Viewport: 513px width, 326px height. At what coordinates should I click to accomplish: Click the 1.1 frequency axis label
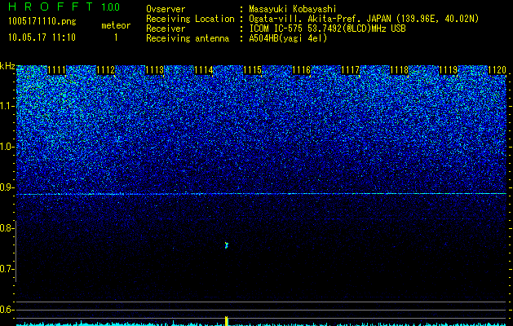[x=6, y=106]
